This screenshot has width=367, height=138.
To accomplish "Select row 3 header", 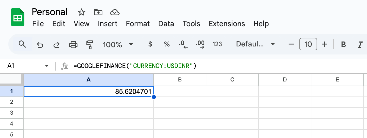I will 12,113.
